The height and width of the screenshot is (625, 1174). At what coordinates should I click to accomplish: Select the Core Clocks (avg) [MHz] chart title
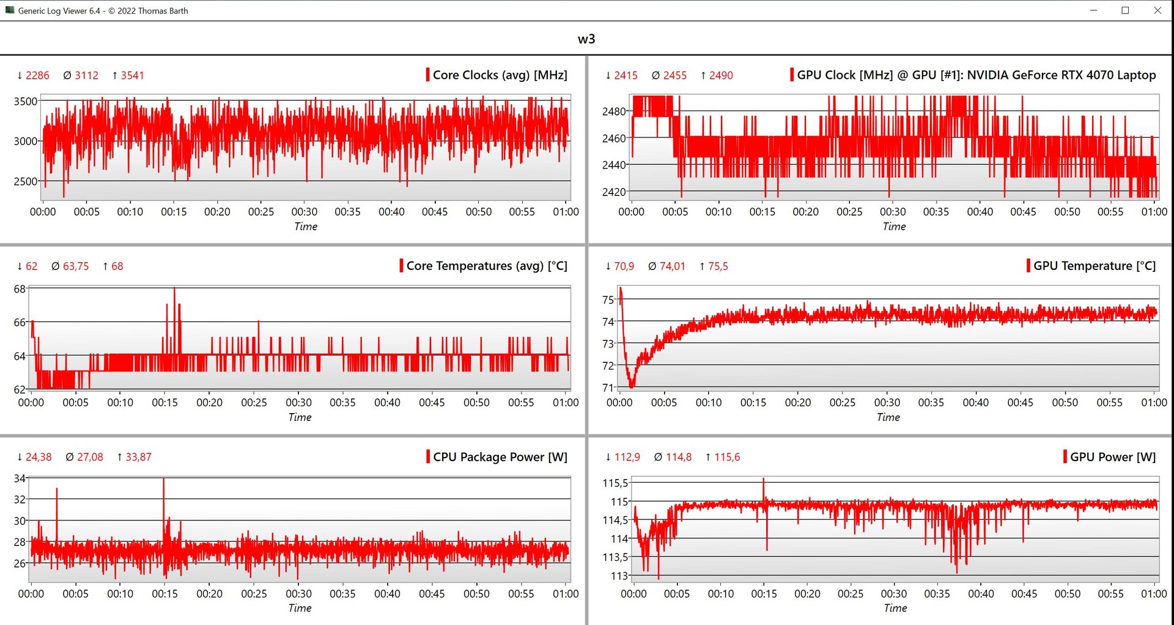[500, 75]
